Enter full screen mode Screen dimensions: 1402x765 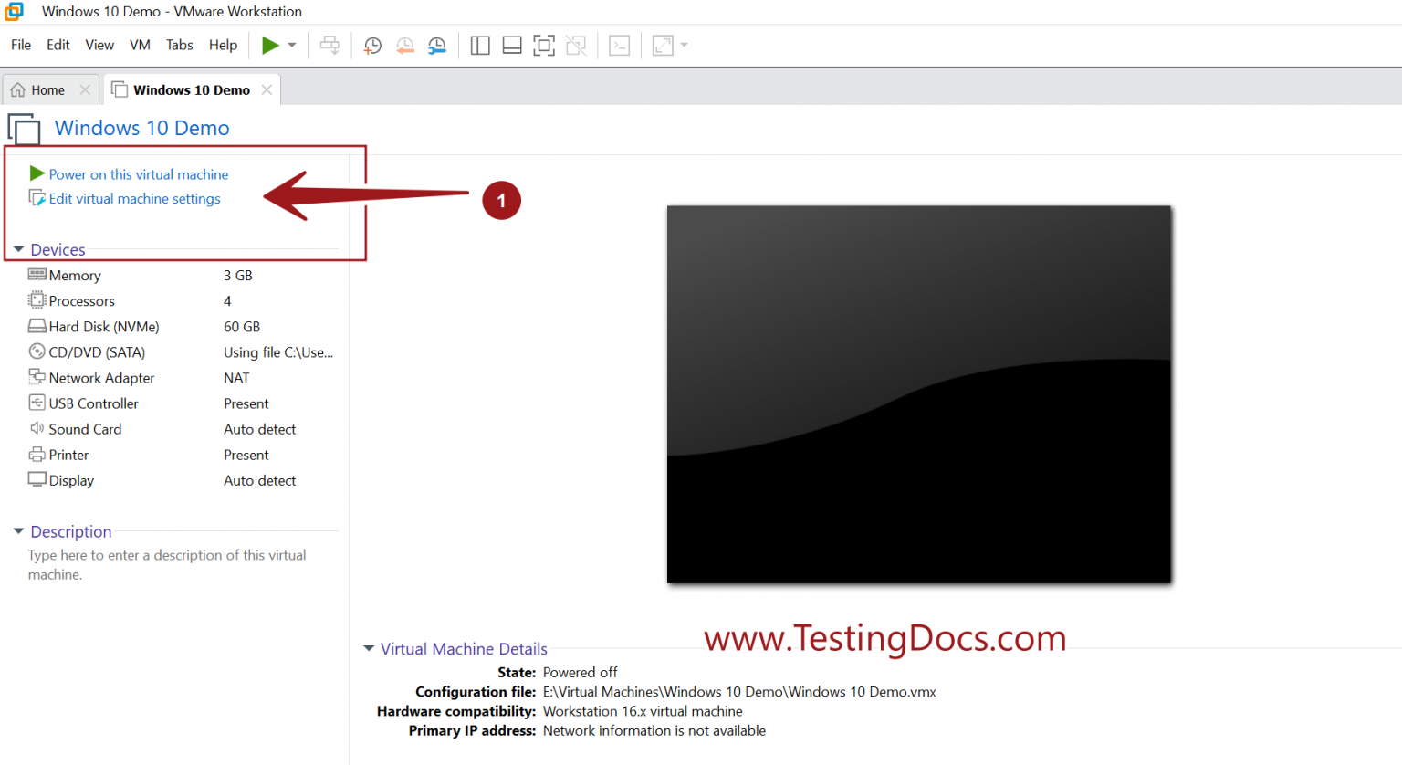pos(544,45)
